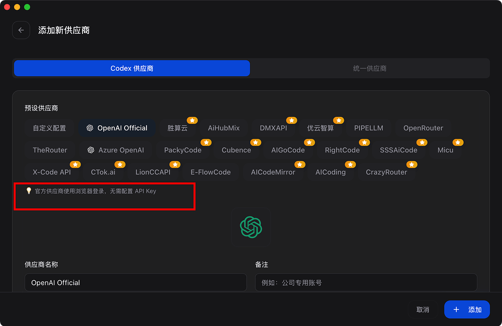Click the star badge on AICoding
502x326 pixels.
click(350, 164)
